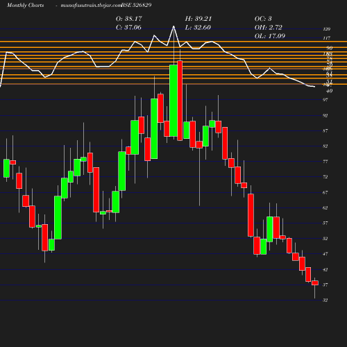
Task: Select the low value "L: 32.60"
Action: 198,28
